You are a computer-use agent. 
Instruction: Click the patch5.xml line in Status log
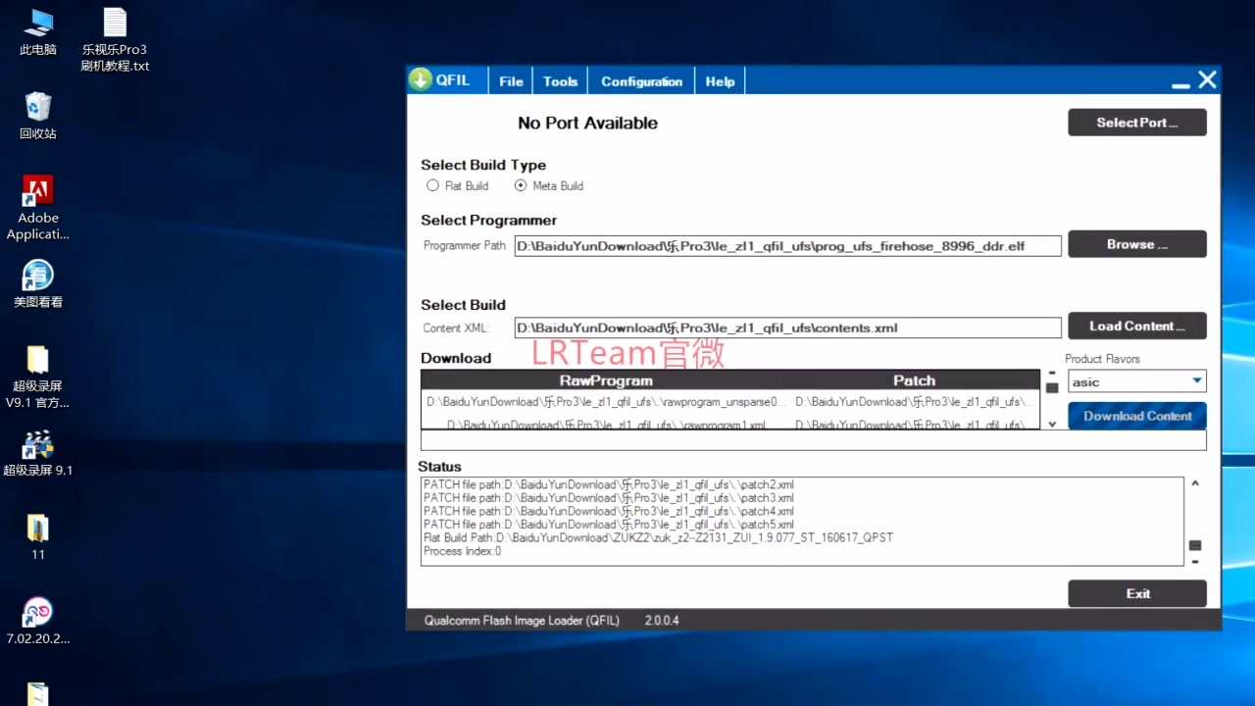click(x=609, y=525)
